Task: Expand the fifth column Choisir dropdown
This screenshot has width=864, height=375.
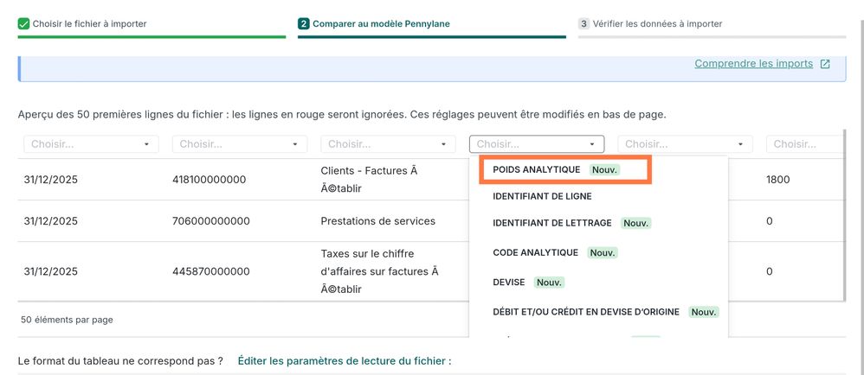Action: click(685, 144)
